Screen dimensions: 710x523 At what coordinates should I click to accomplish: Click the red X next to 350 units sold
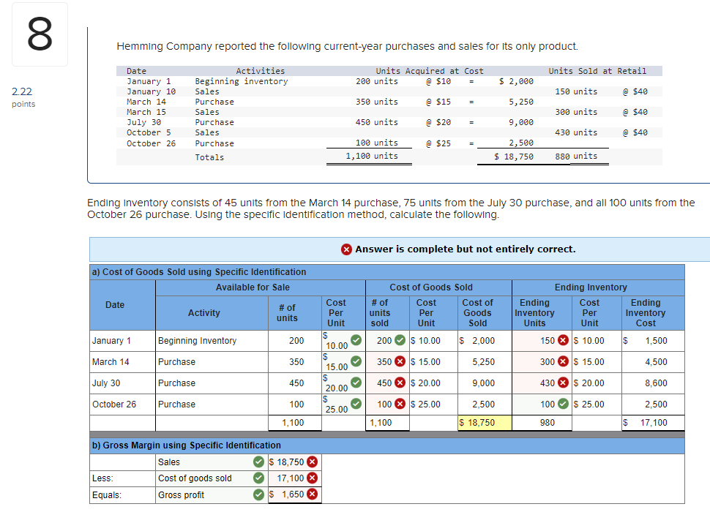400,361
